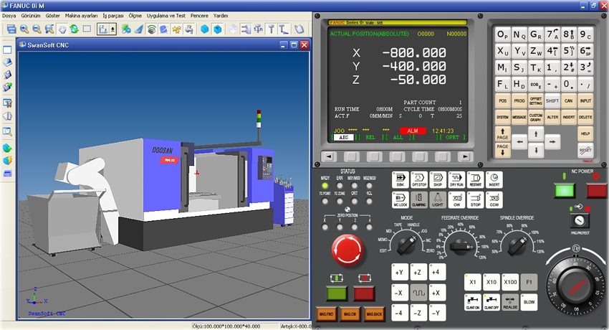Click the left arrow soft key below the screen
609x330 pixels.
click(x=329, y=156)
